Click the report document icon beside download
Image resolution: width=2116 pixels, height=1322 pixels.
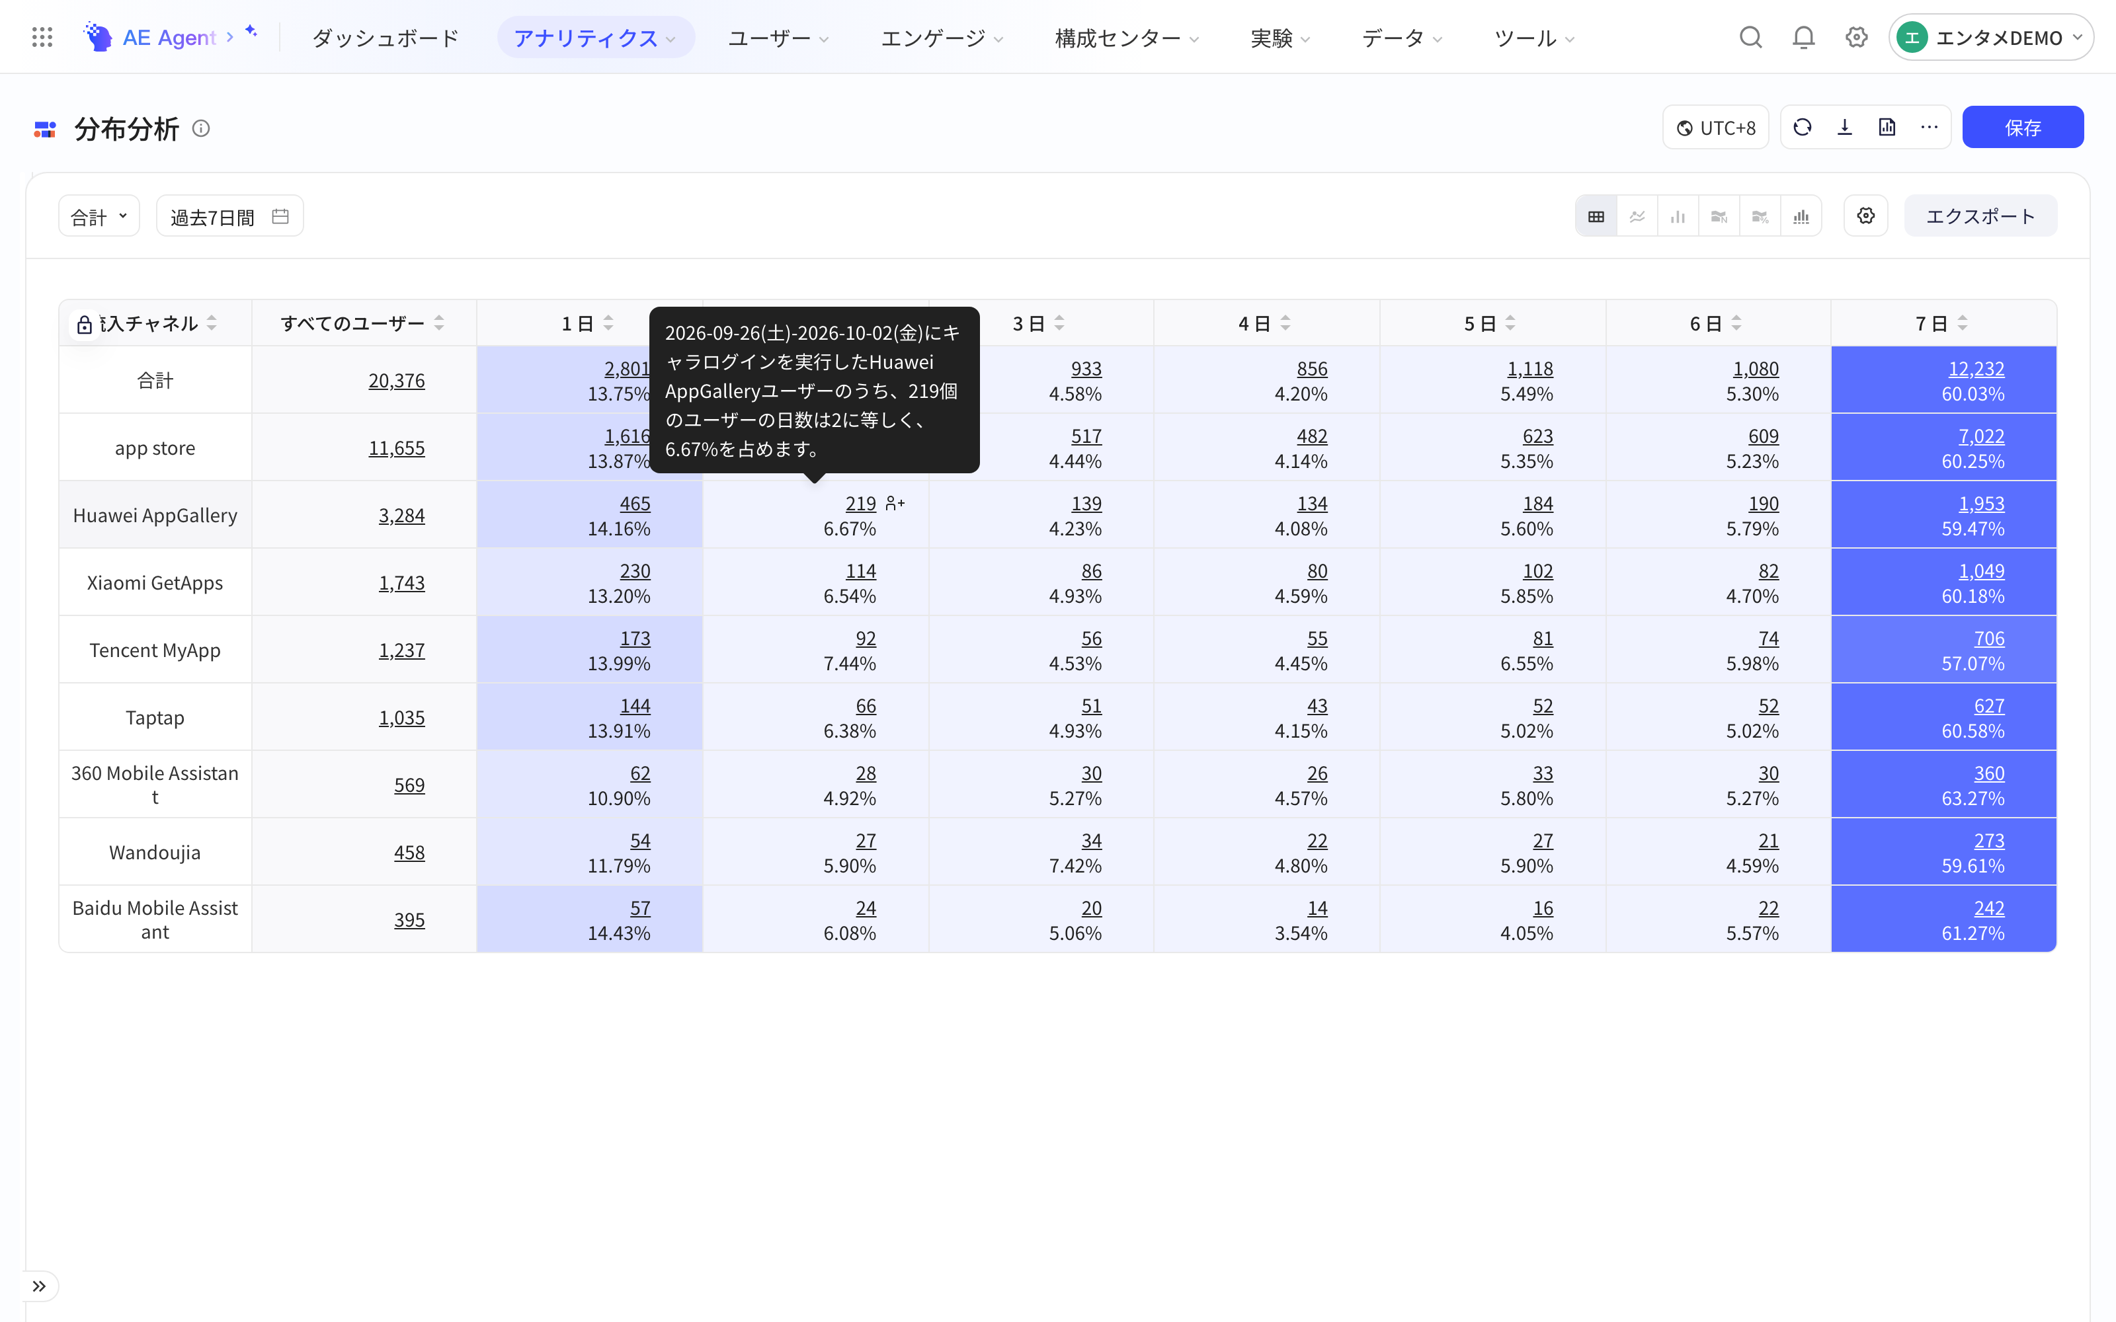tap(1887, 128)
